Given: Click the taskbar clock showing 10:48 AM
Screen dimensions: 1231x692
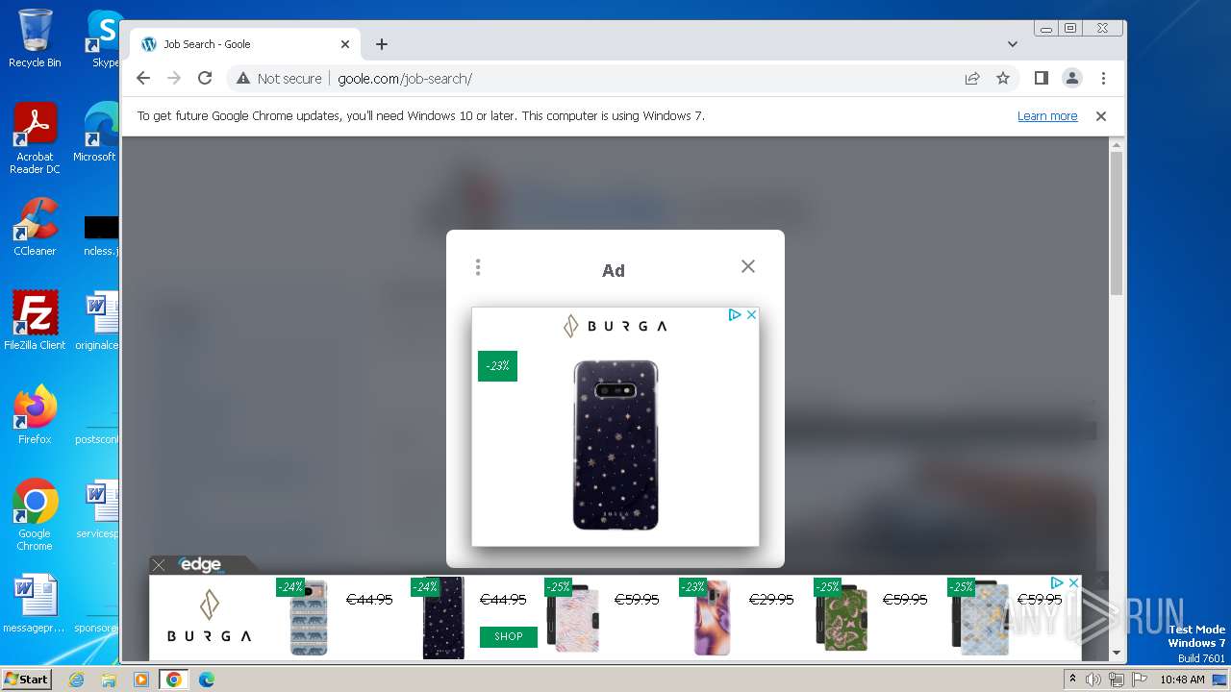Looking at the screenshot, I should tap(1182, 680).
